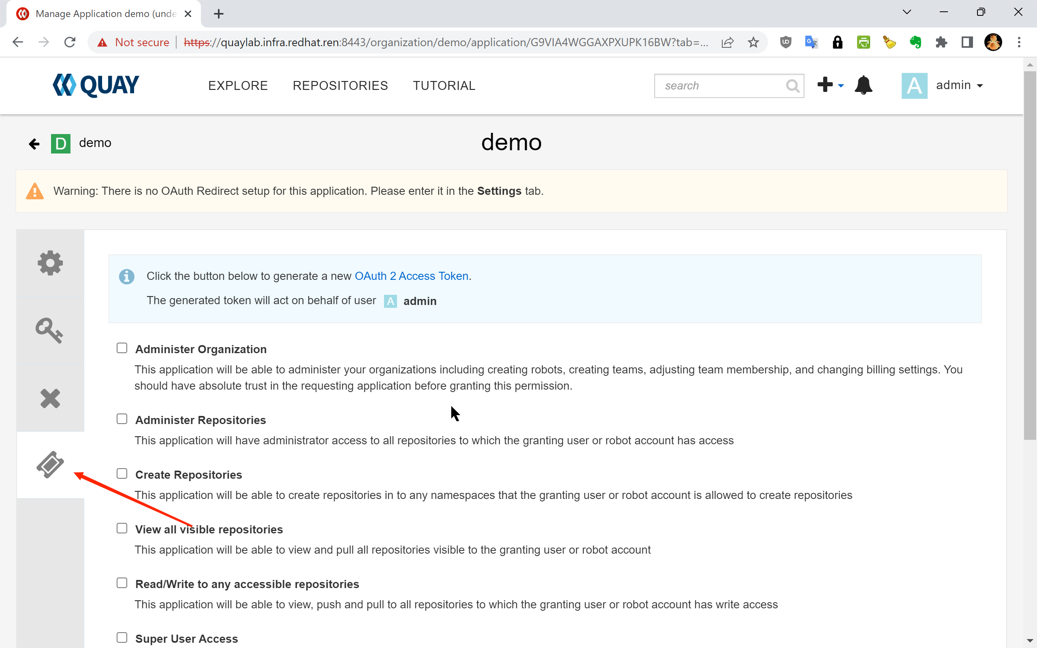Tick View all visible repositories checkbox
This screenshot has height=648, width=1037.
point(122,528)
